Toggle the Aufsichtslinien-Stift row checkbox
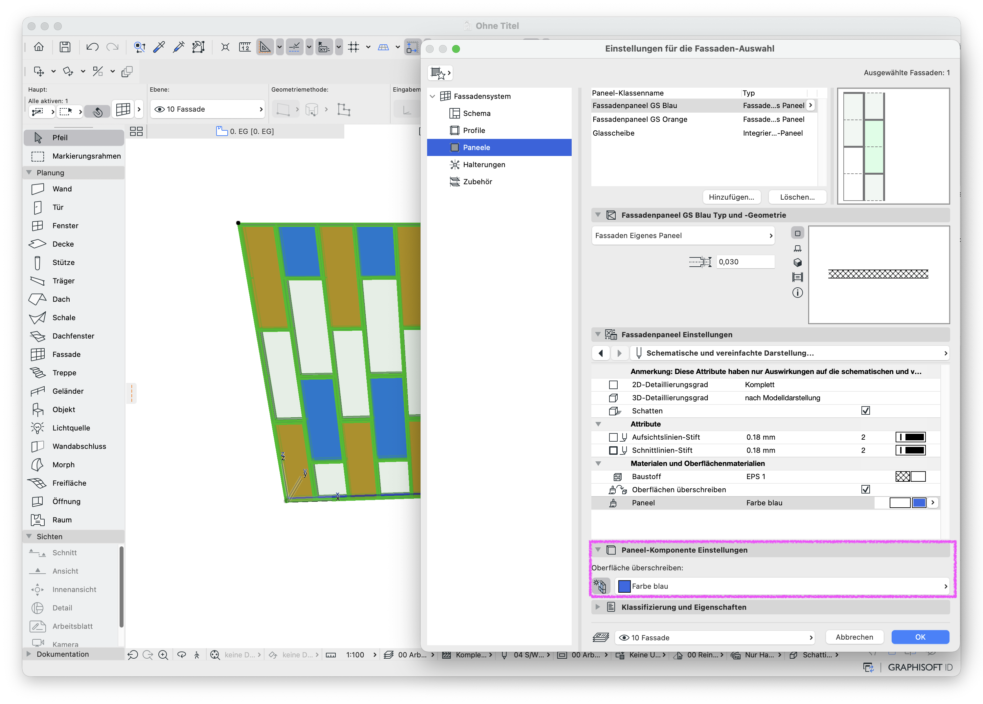Viewport: 983px width, 704px height. 613,438
